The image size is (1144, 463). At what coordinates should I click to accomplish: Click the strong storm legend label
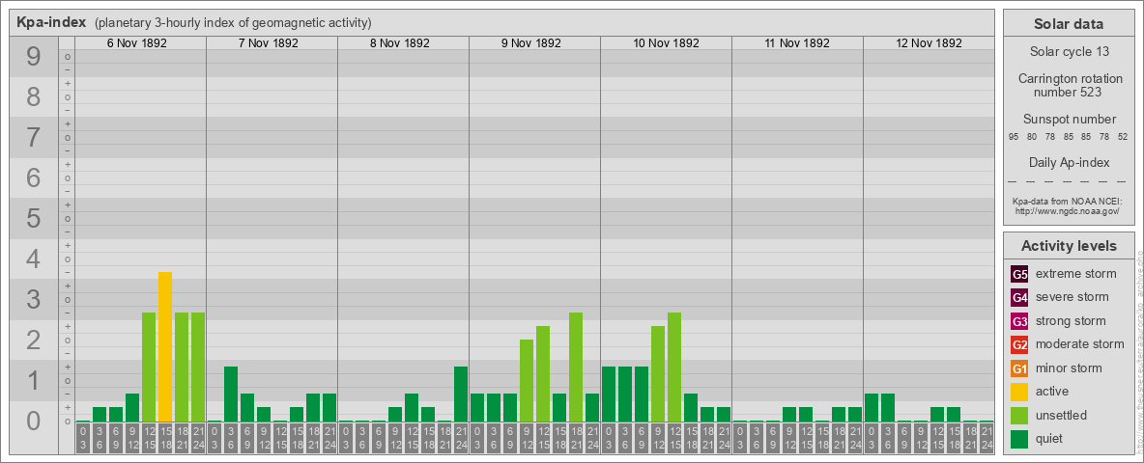(x=1071, y=321)
